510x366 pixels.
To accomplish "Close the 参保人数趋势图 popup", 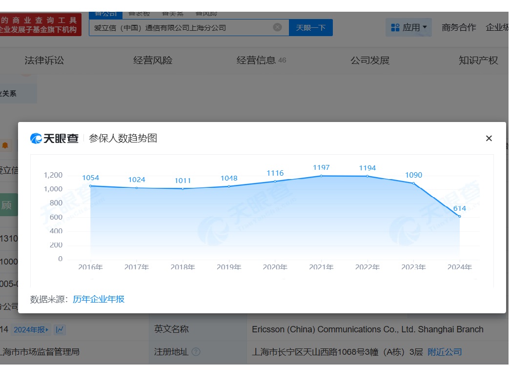I will tap(489, 138).
